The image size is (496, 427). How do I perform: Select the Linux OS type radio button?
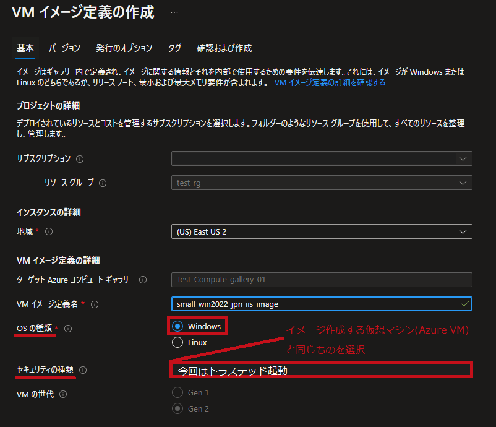(x=177, y=342)
